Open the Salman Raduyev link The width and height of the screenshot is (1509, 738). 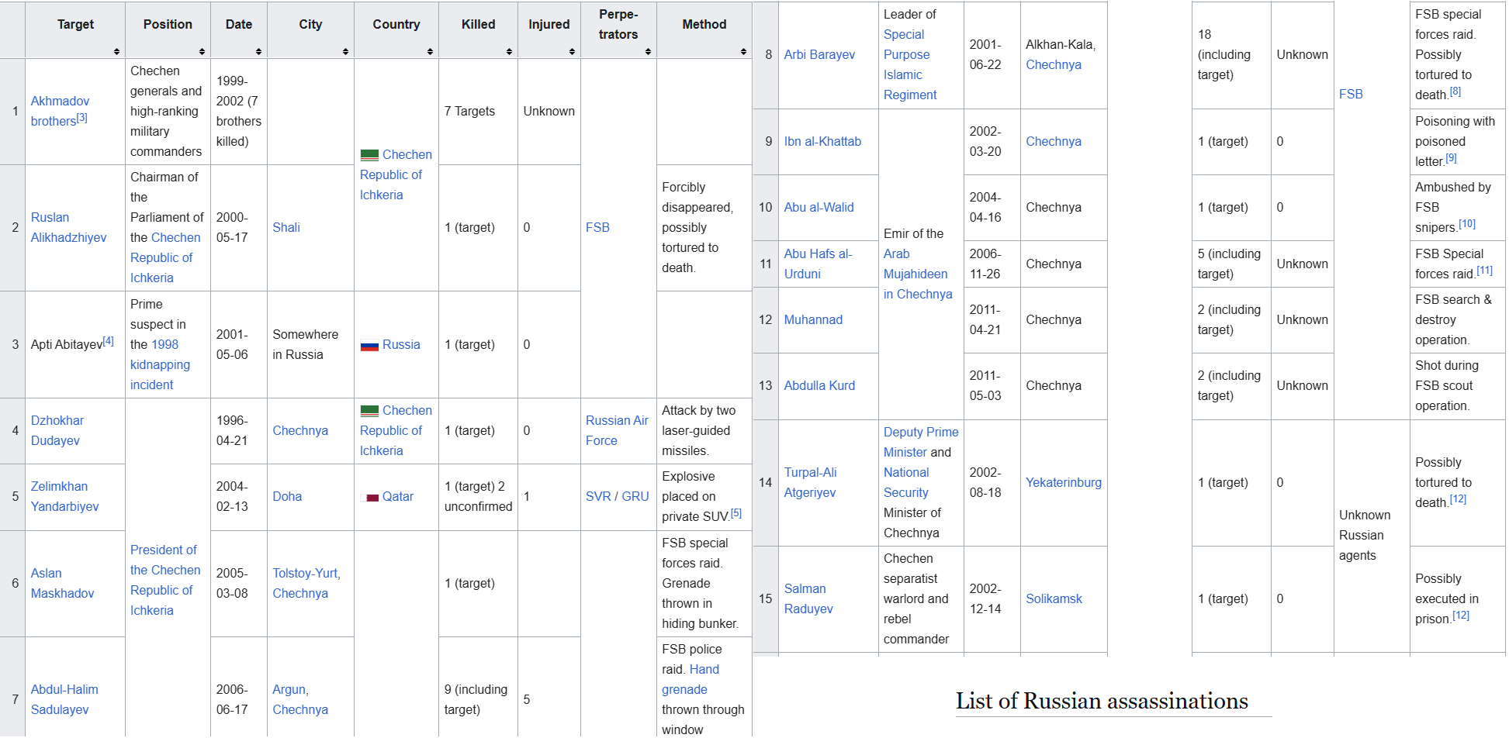pos(808,598)
